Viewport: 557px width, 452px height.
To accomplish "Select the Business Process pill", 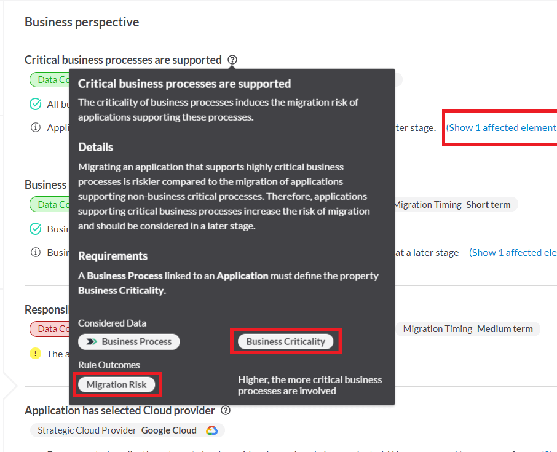I will pos(128,341).
